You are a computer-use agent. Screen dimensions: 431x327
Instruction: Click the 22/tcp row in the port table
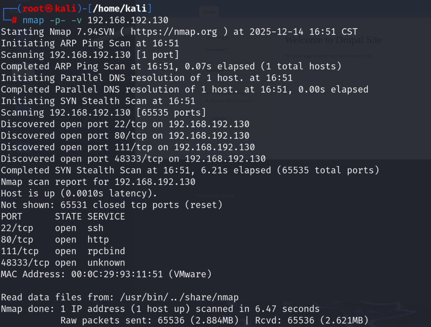(x=17, y=228)
